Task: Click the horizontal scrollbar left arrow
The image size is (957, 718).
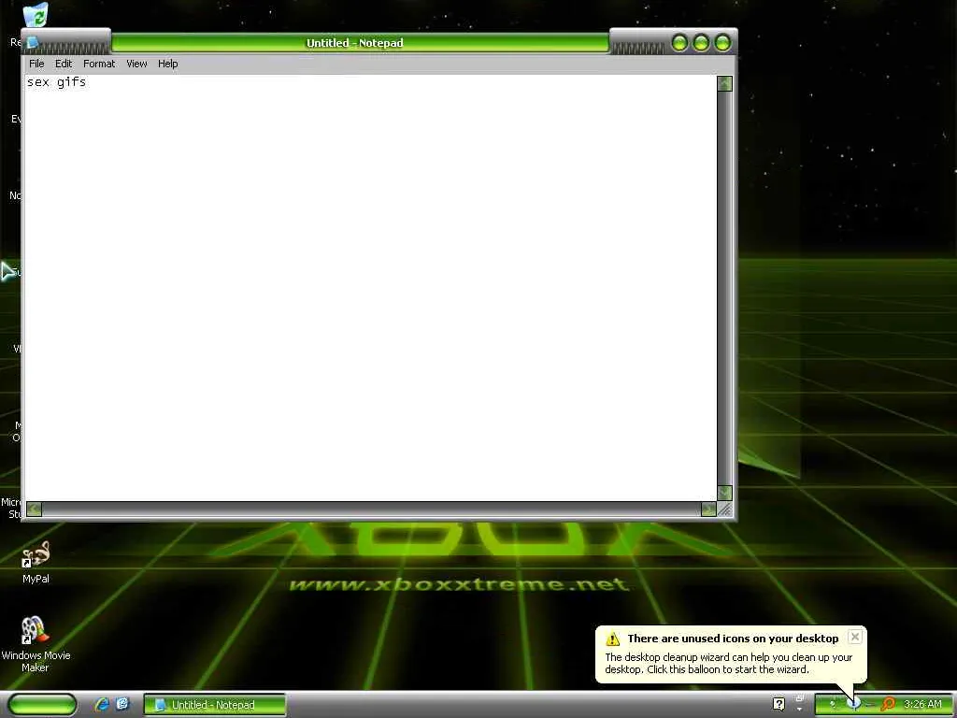Action: click(35, 510)
